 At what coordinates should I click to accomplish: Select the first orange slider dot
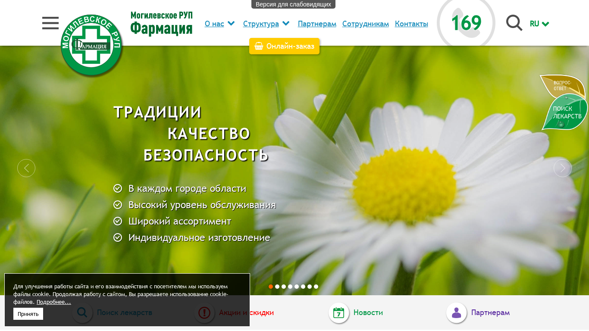271,287
